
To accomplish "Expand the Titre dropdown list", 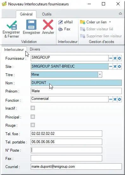I will point(100,75).
